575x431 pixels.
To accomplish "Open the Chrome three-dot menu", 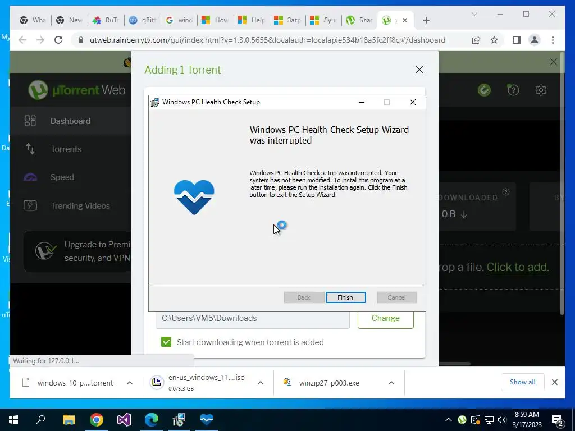I will pos(553,40).
